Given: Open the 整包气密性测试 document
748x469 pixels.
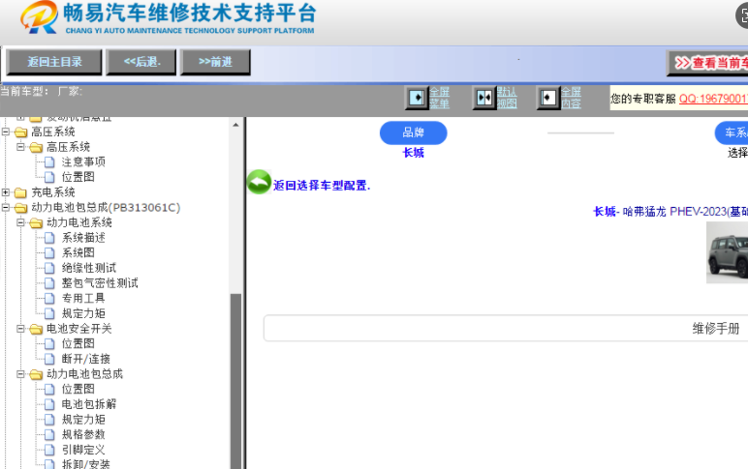Looking at the screenshot, I should 100,283.
